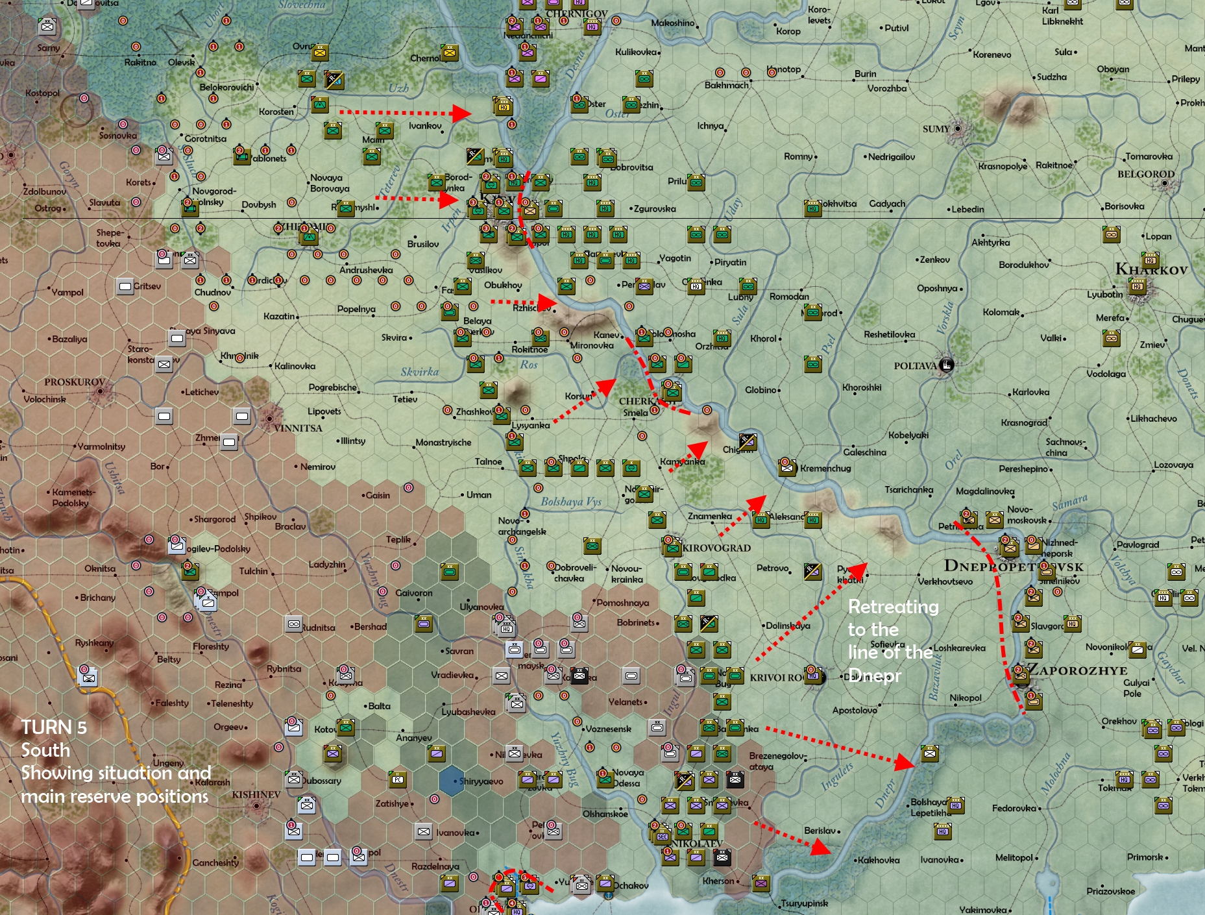Select the infantry counter at Kremenchug
This screenshot has height=915, width=1205.
787,467
